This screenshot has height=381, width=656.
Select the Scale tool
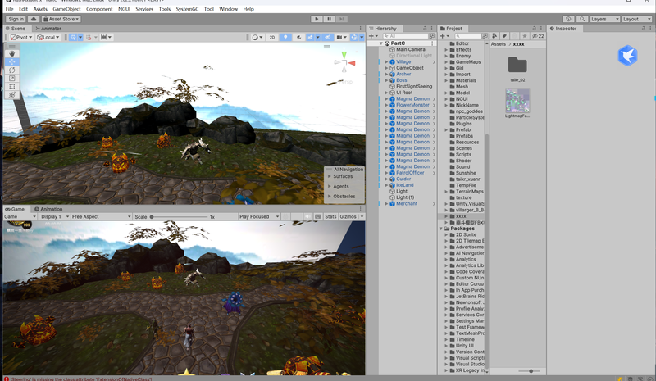[x=11, y=78]
